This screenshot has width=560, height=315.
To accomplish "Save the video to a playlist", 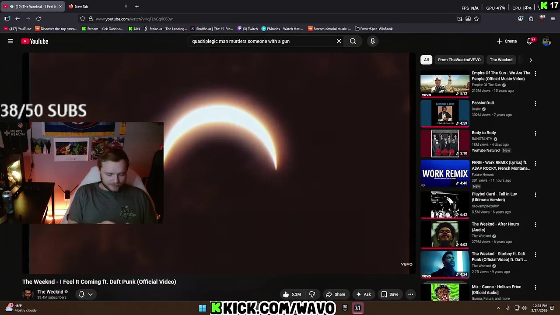I will (389, 294).
